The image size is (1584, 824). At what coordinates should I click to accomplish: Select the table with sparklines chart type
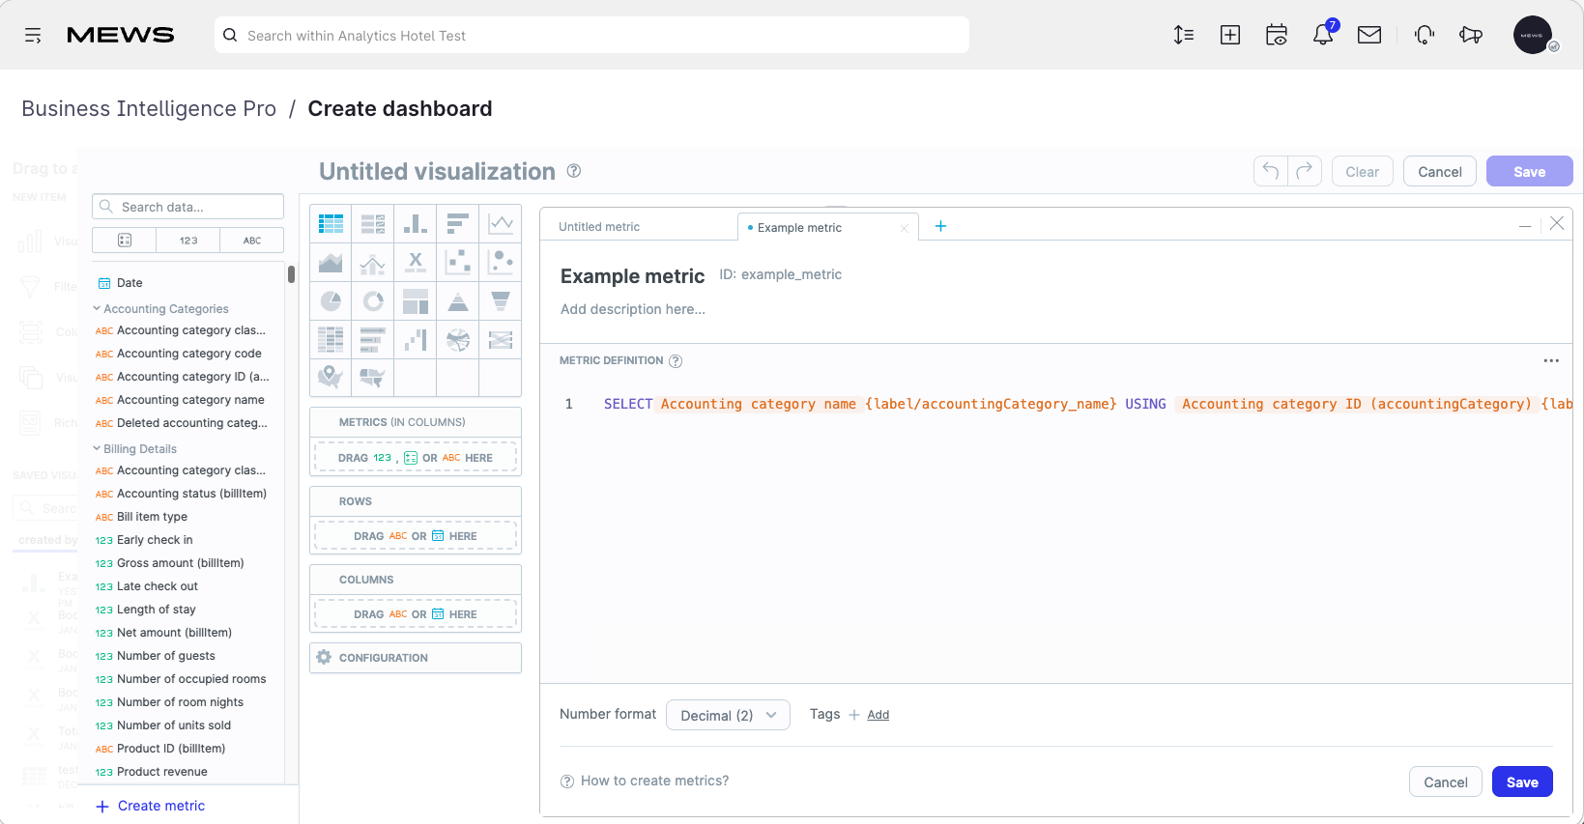[x=373, y=224]
